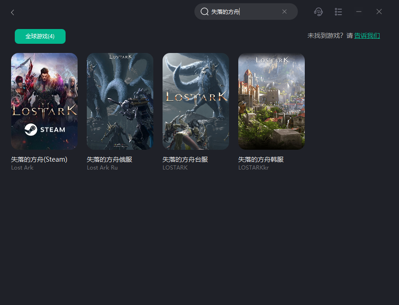399x305 pixels.
Task: Open the 失落的方舟韩服 cover image
Action: tap(272, 101)
